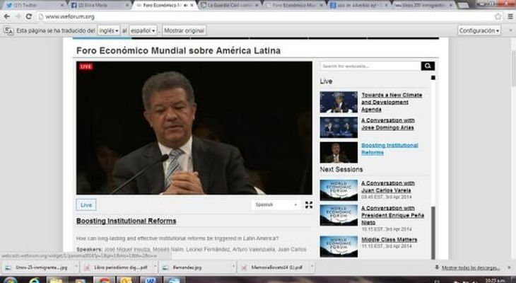Image resolution: width=516 pixels, height=283 pixels.
Task: Expand options arrow for fernandez.jpg download
Action: click(x=233, y=267)
